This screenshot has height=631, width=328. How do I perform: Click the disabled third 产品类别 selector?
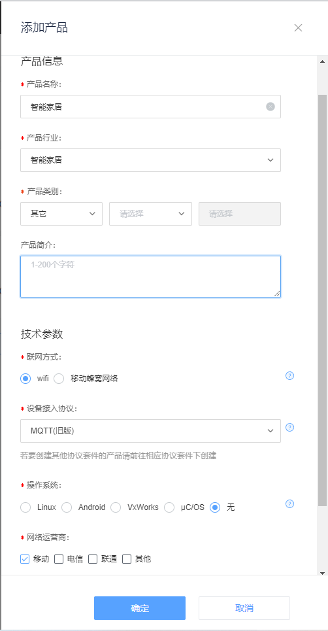point(240,214)
